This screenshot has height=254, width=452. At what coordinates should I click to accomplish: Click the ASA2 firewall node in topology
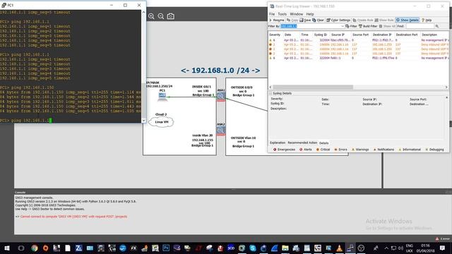pos(221,130)
